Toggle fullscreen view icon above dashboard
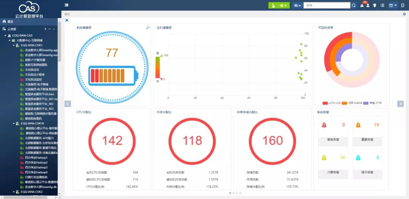The image size is (409, 199). coord(67,20)
